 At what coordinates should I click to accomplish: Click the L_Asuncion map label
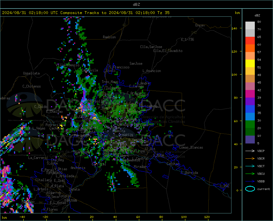tap(152, 71)
